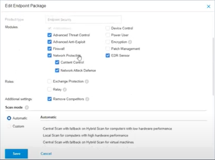Uncheck Advanced Threat Control module
This screenshot has width=215, height=160.
tap(50, 35)
